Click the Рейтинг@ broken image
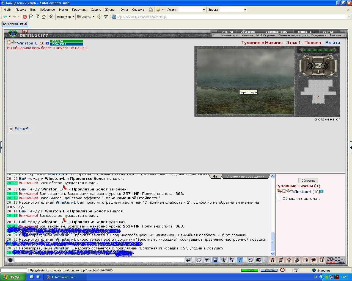 point(19,129)
